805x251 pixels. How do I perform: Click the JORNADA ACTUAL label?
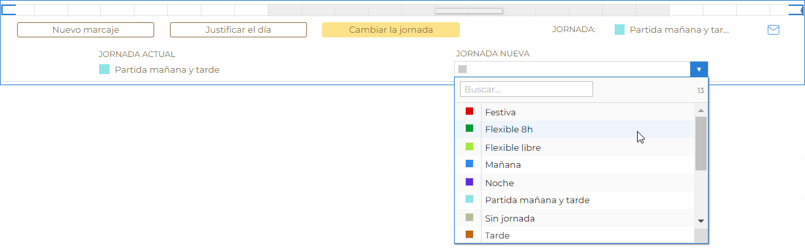point(137,54)
